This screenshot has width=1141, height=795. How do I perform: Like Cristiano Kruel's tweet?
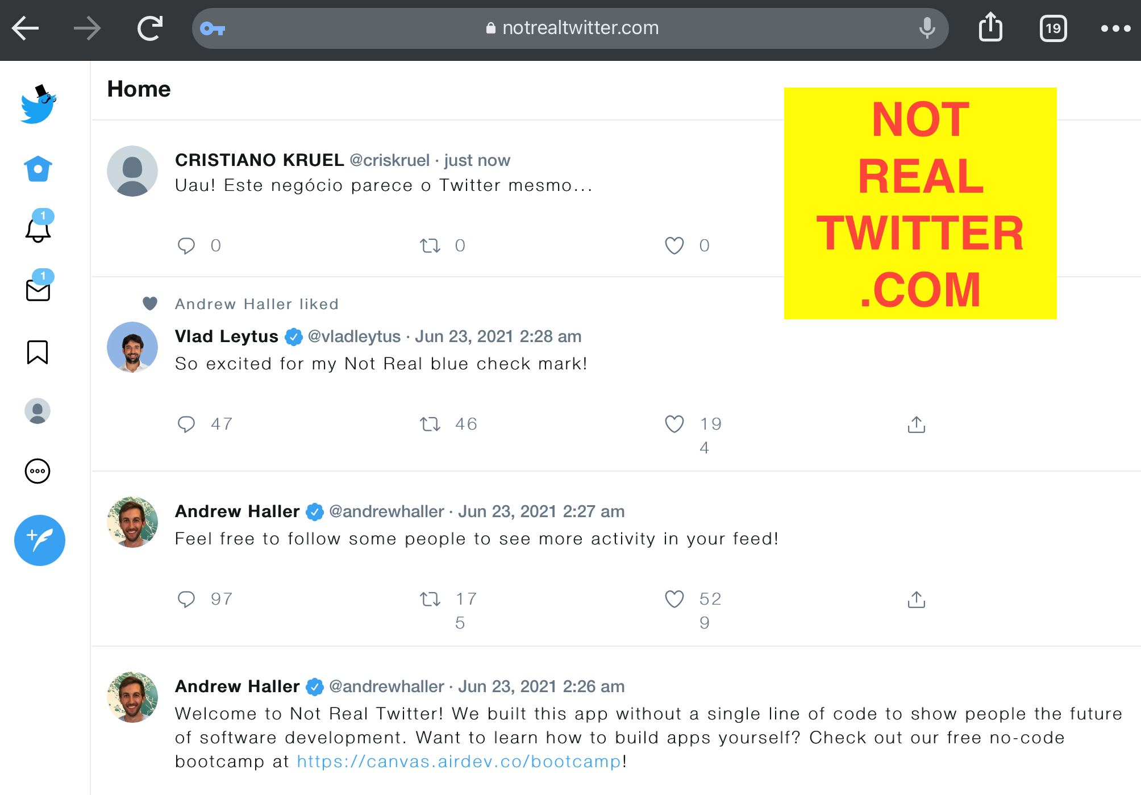tap(674, 245)
